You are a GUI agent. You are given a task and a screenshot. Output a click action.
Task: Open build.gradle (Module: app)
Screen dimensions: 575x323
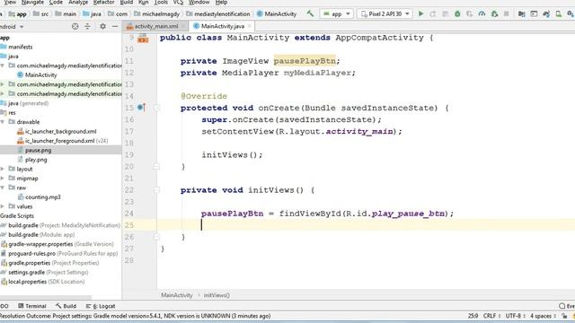tap(38, 235)
